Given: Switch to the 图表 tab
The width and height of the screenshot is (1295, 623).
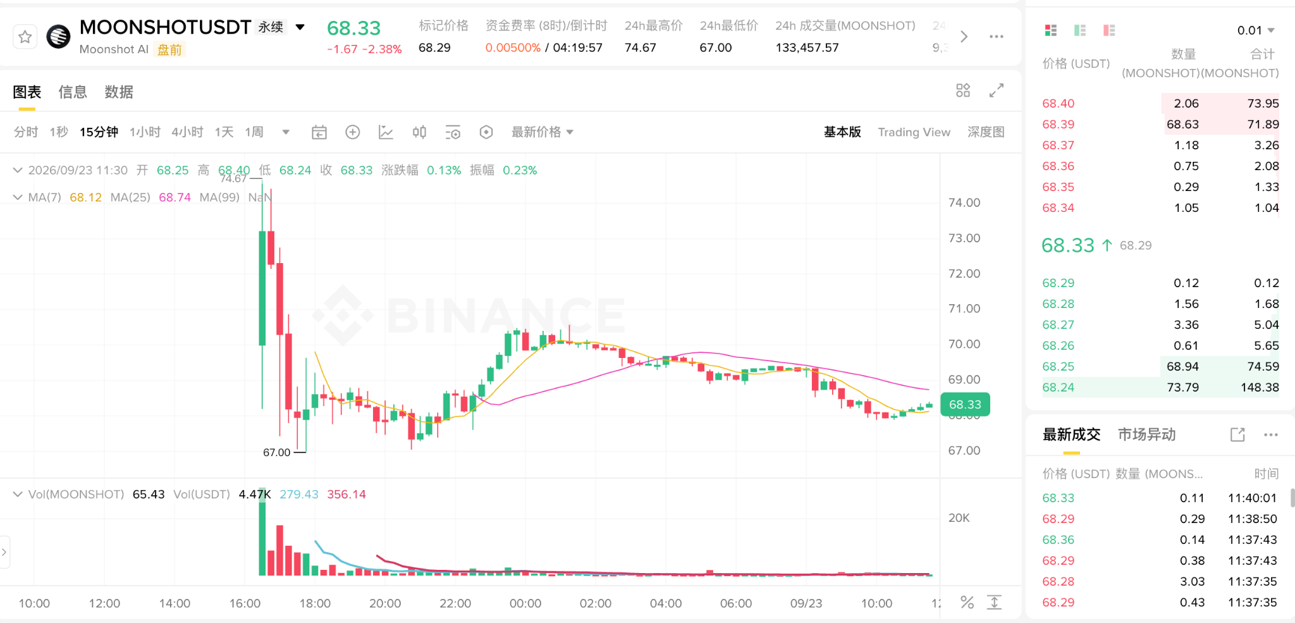Looking at the screenshot, I should point(27,92).
